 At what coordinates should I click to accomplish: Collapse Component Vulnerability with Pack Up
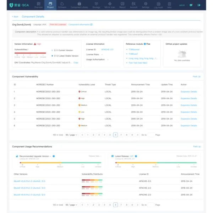(x=196, y=76)
